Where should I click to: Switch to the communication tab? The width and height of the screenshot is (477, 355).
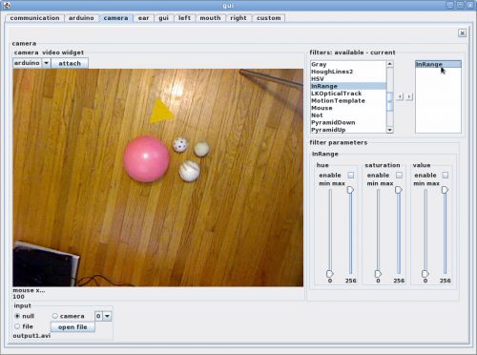[34, 18]
